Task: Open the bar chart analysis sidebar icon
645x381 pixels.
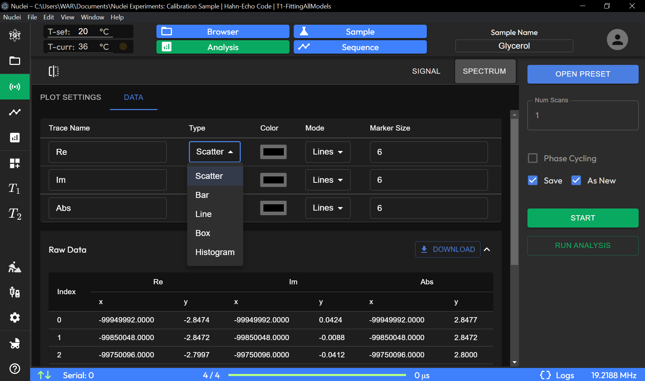Action: (x=15, y=138)
